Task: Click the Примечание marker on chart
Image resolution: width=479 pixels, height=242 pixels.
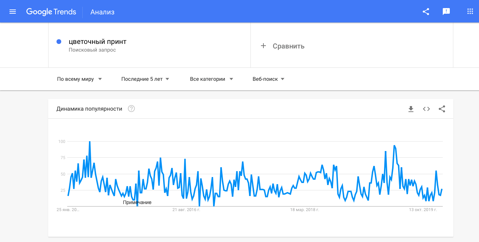Action: click(137, 202)
